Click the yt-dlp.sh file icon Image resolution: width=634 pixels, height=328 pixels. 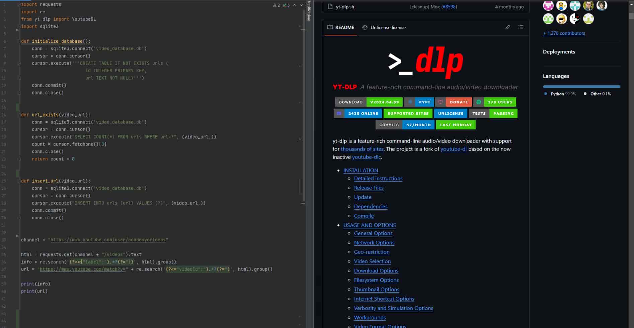point(330,7)
